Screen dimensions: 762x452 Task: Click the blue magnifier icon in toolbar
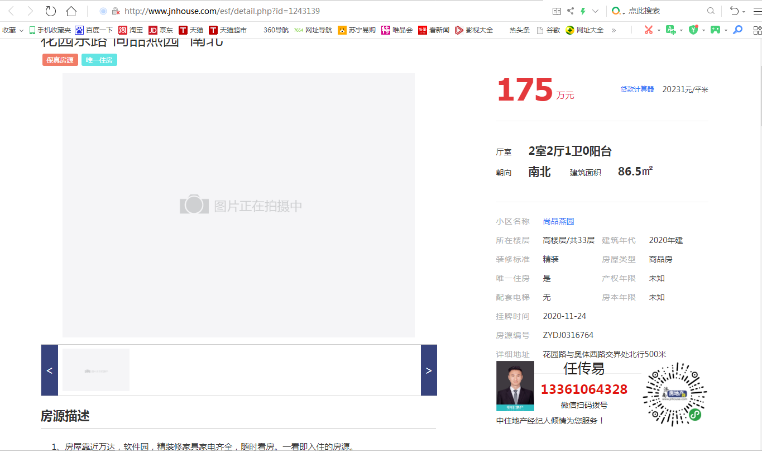point(738,30)
